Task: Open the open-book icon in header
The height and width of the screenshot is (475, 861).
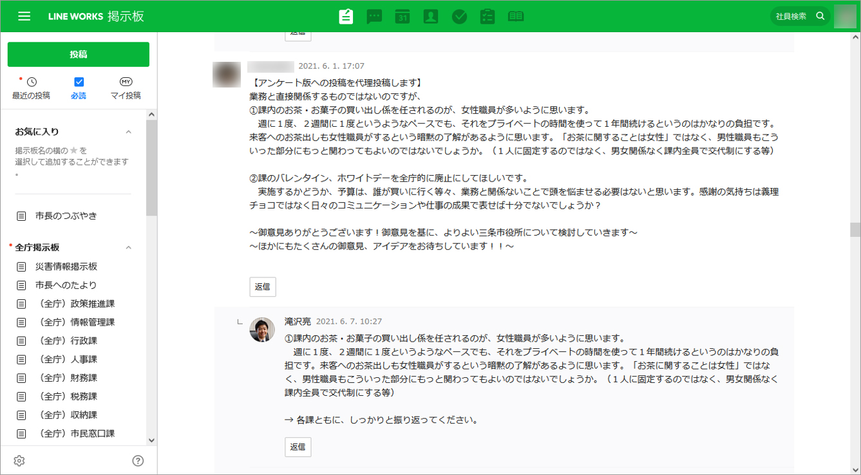Action: tap(516, 17)
